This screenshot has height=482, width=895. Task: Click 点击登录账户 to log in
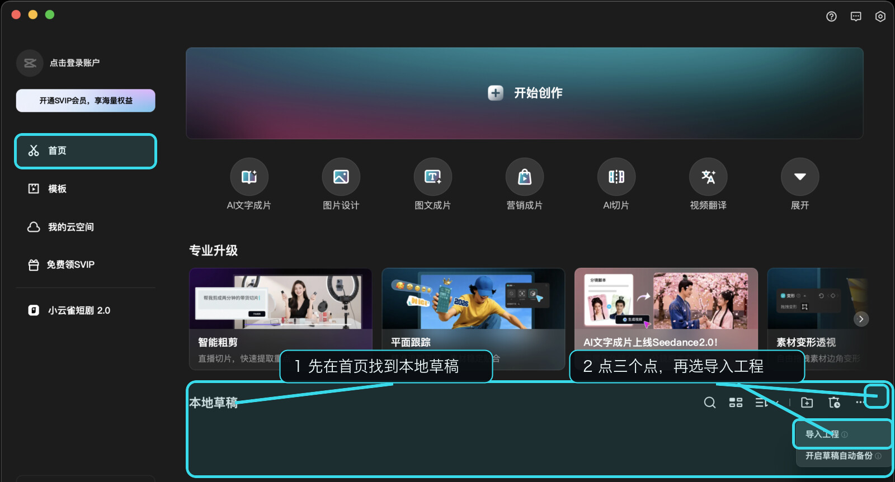pyautogui.click(x=74, y=63)
